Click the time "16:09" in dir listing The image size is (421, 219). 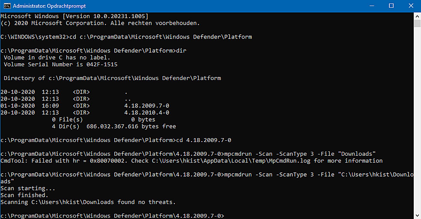[x=50, y=106]
